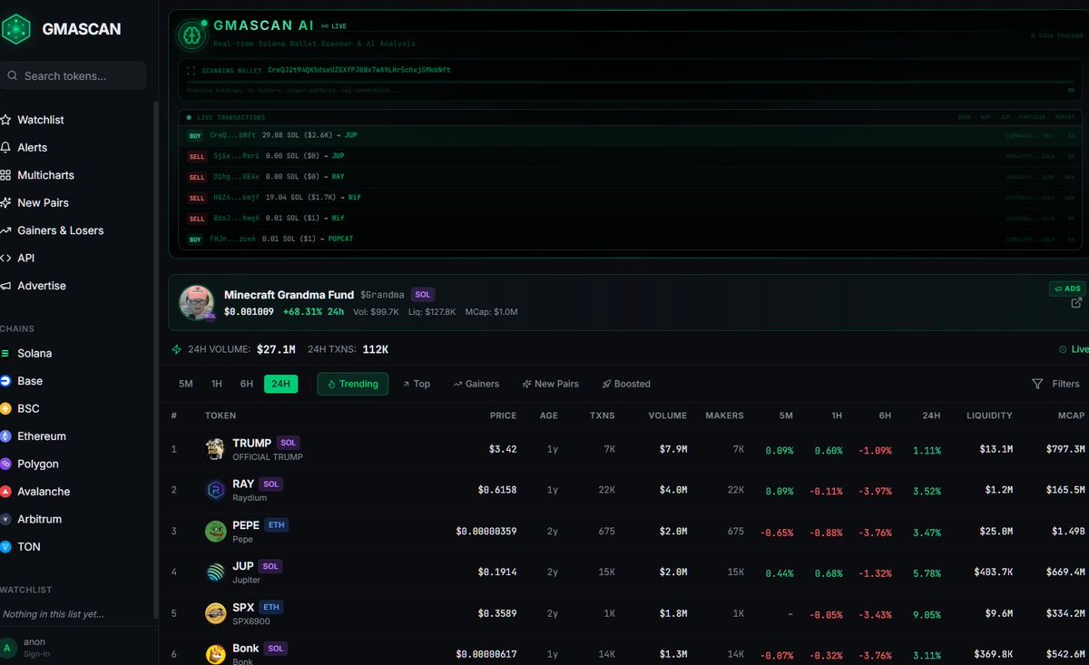The width and height of the screenshot is (1089, 665).
Task: Open Advertise megaphone icon
Action: [x=5, y=286]
